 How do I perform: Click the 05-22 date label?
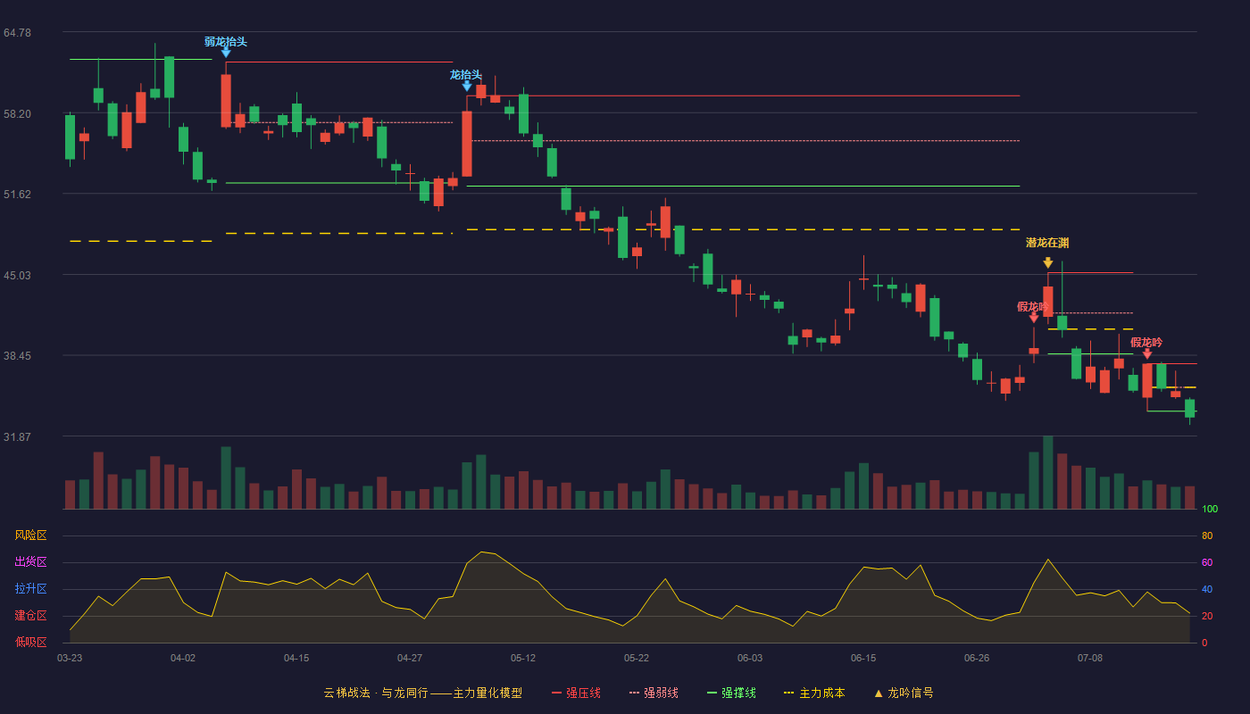tap(637, 658)
